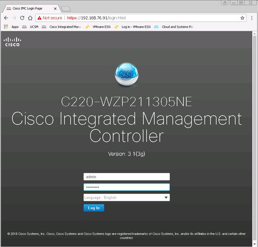The image size is (258, 247).
Task: Click the Not secure warning triangle
Action: (x=39, y=18)
